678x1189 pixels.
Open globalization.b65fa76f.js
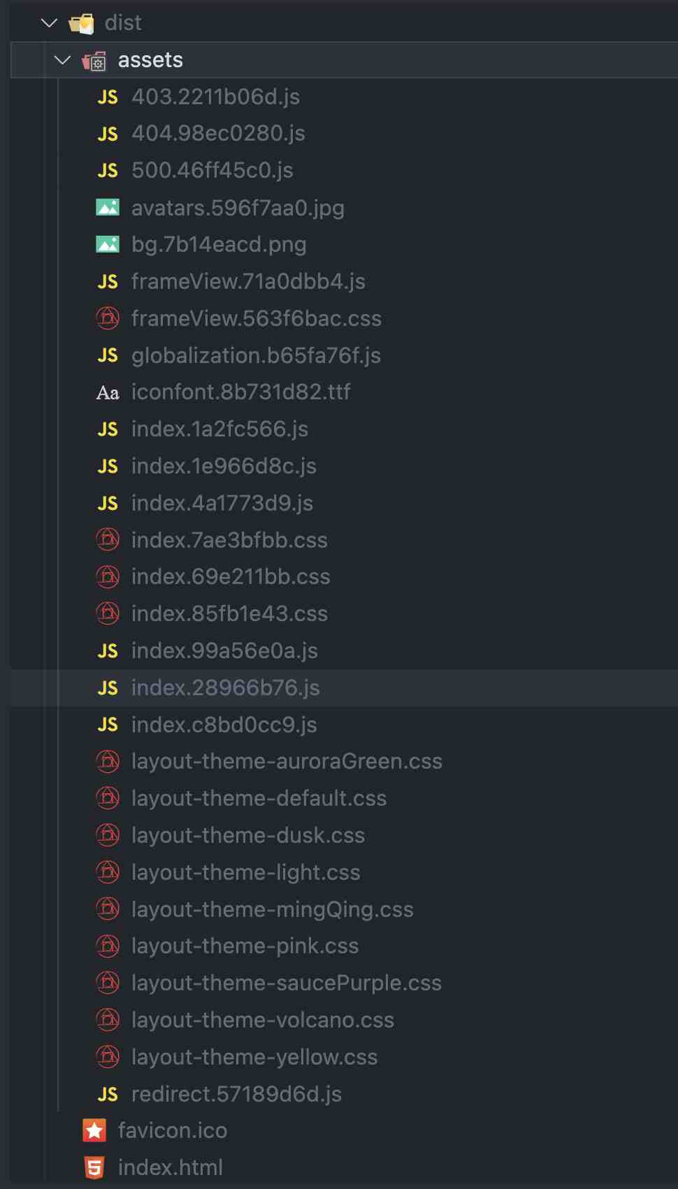tap(256, 356)
